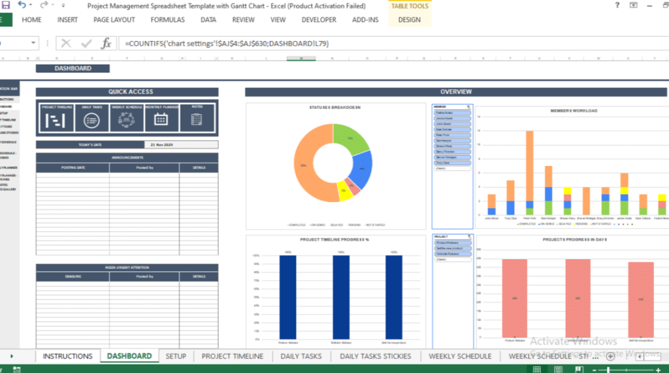Click the Weekly Schedule quick access icon
The image size is (669, 373).
(x=126, y=120)
